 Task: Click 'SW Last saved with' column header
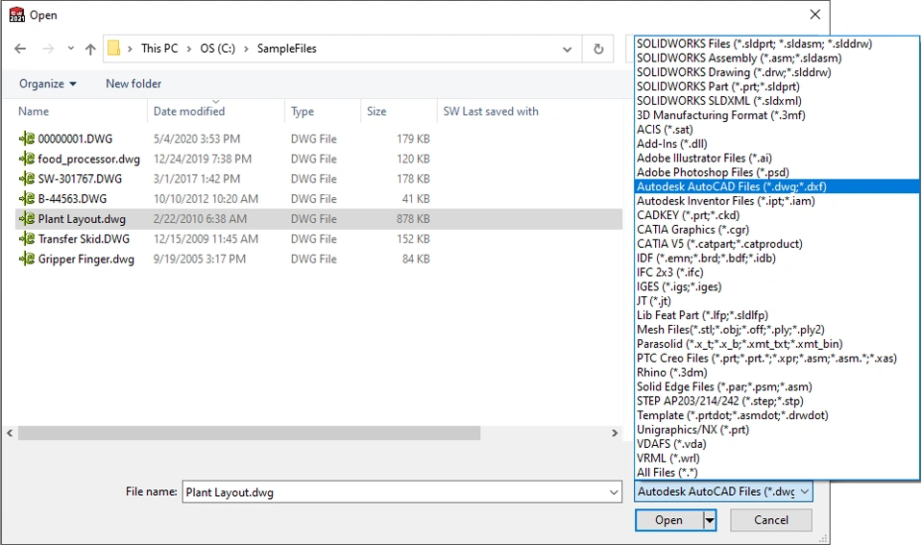pyautogui.click(x=491, y=111)
